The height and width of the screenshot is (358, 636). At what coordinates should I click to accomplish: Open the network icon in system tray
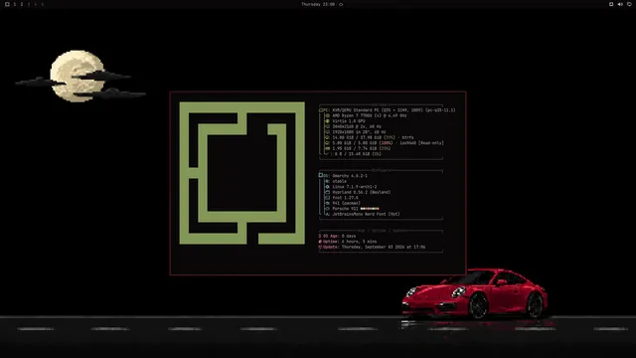[611, 4]
